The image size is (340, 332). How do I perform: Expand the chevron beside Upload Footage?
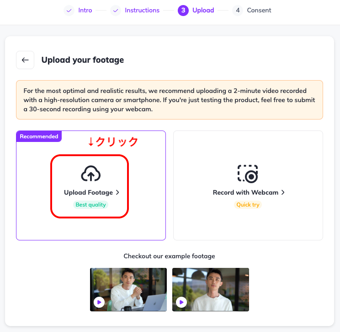click(x=117, y=193)
